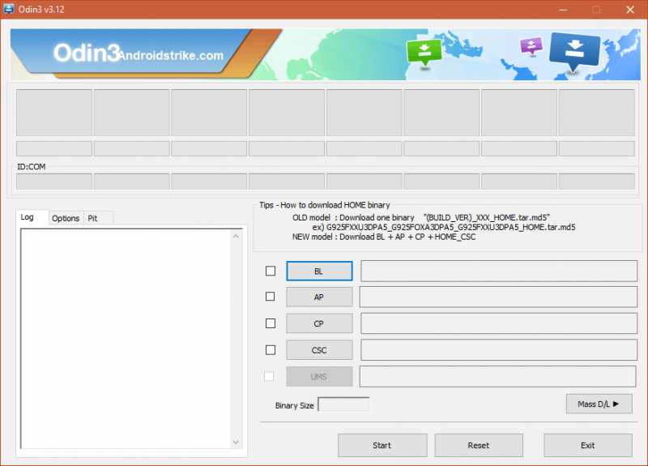The width and height of the screenshot is (648, 466).
Task: Close the Odin3 window
Action: [x=630, y=9]
